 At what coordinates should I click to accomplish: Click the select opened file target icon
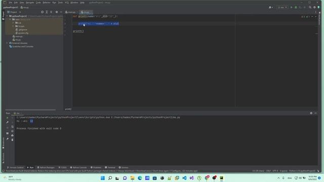click(x=42, y=12)
